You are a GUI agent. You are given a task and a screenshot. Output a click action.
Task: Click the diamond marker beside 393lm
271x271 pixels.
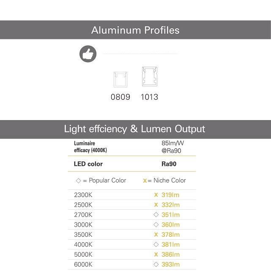156,264
